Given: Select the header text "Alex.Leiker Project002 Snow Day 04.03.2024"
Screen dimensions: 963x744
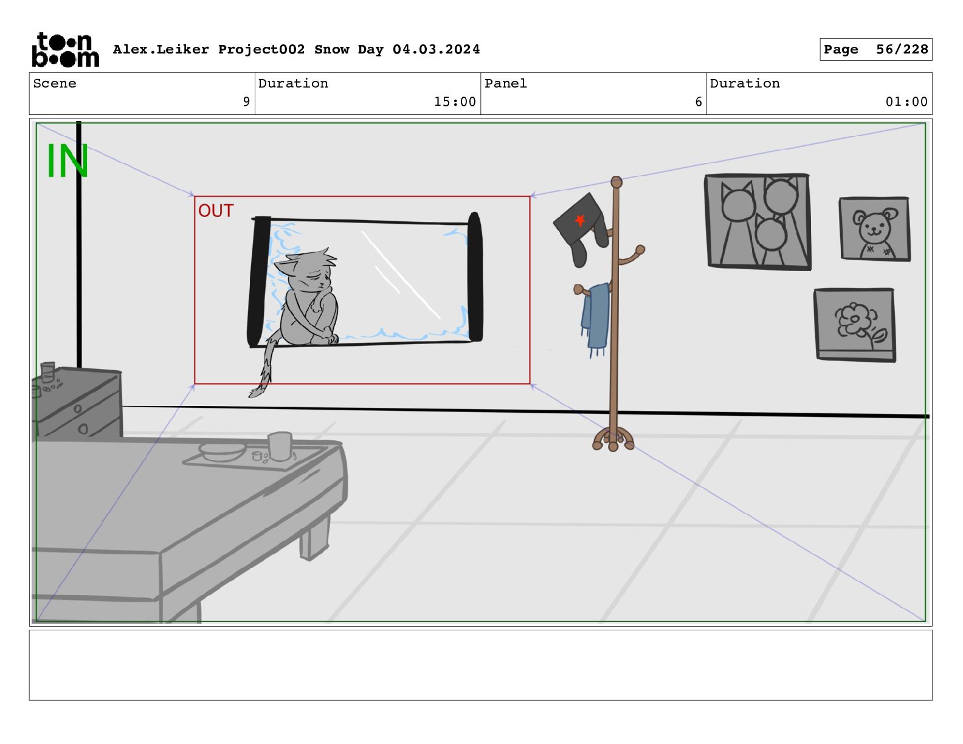Looking at the screenshot, I should 296,49.
